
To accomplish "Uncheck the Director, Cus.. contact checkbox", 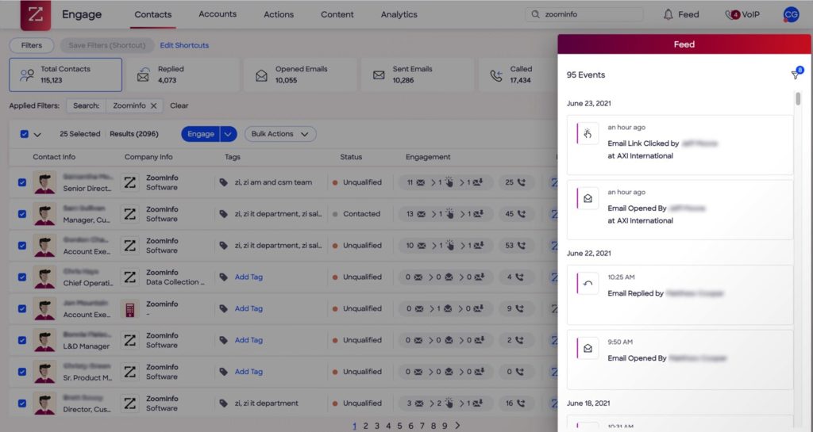I will [21, 403].
